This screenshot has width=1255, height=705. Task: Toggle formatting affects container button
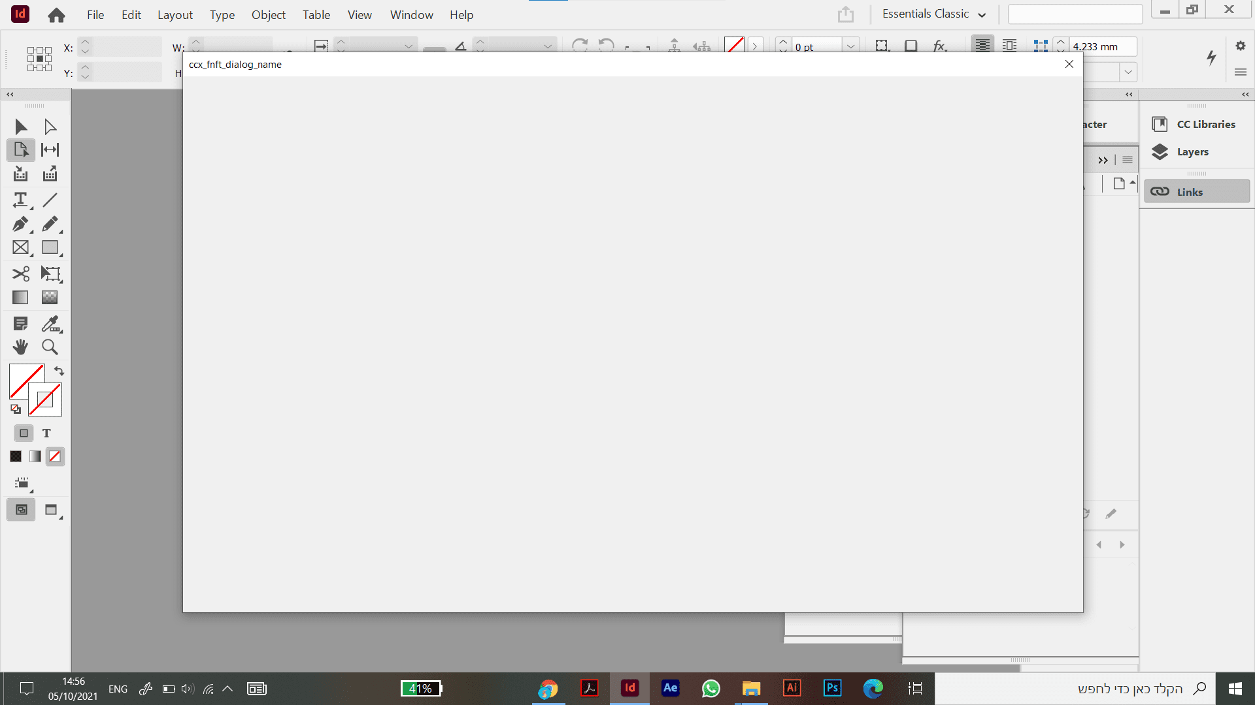click(24, 433)
